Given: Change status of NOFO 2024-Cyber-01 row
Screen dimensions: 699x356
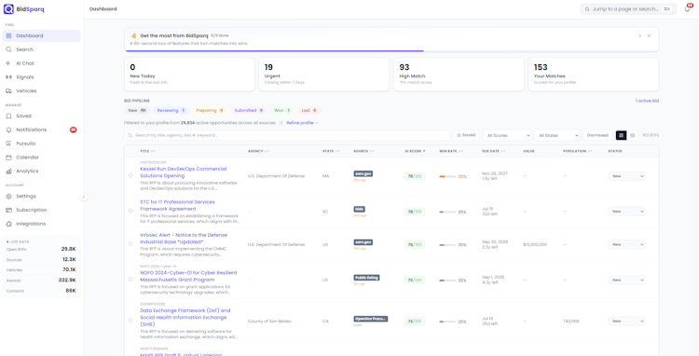Looking at the screenshot, I should [626, 280].
